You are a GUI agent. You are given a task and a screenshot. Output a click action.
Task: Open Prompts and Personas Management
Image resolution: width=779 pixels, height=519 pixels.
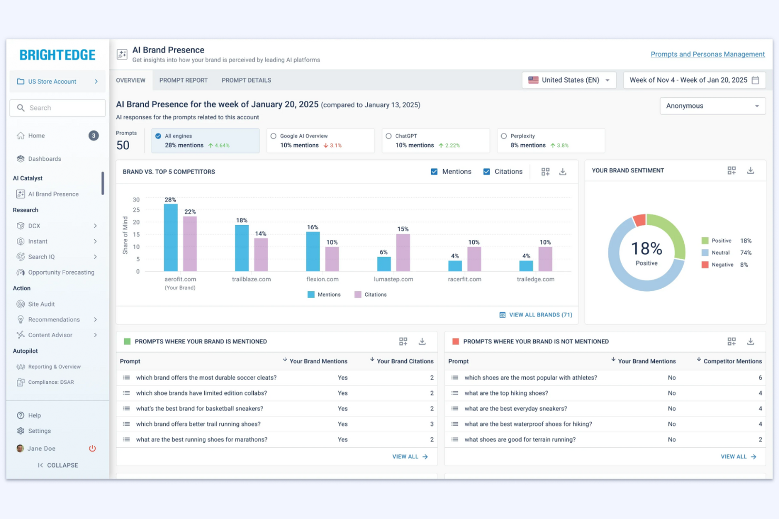click(x=707, y=54)
